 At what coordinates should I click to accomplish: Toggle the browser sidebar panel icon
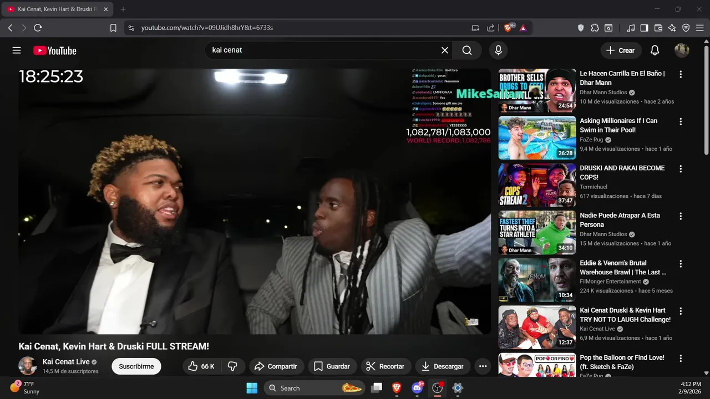[x=644, y=28]
